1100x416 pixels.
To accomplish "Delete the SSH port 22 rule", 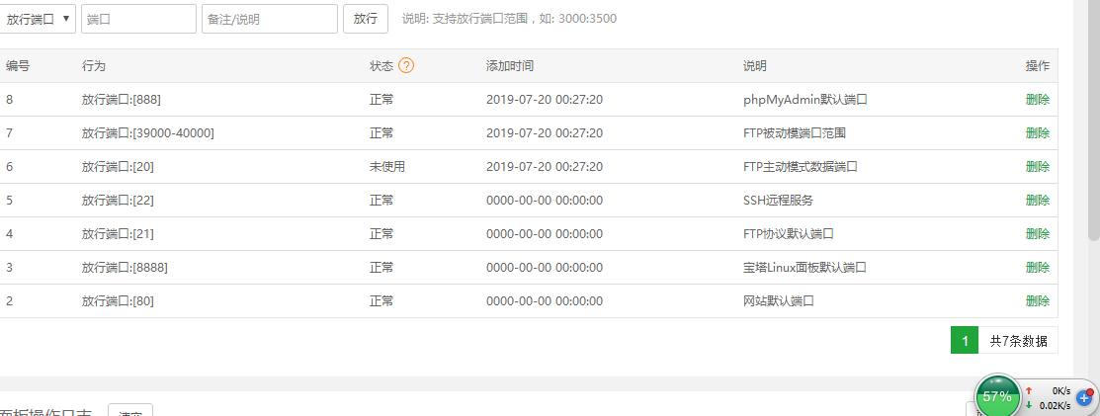I will (1038, 201).
